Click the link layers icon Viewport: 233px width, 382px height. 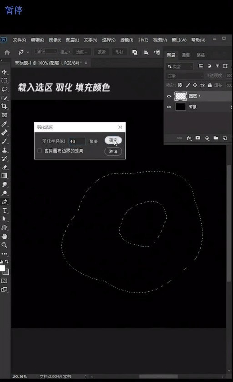(180, 138)
